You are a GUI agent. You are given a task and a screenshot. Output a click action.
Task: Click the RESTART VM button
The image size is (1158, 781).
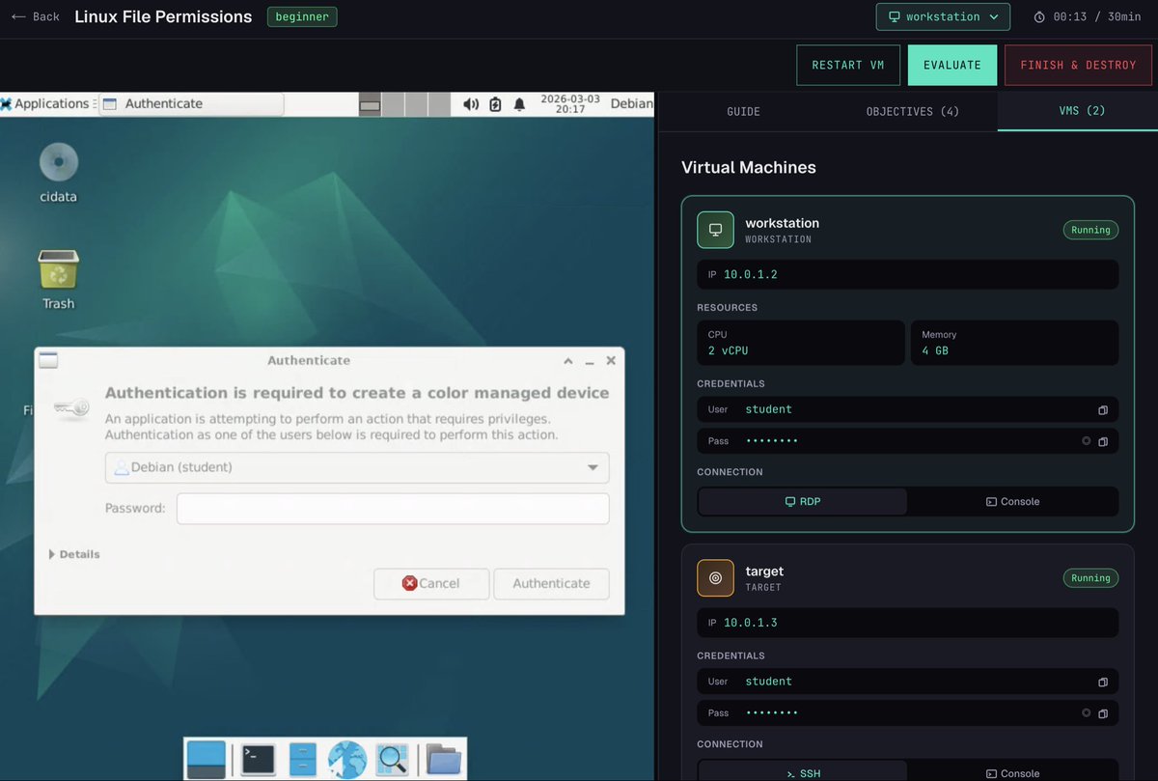point(848,65)
